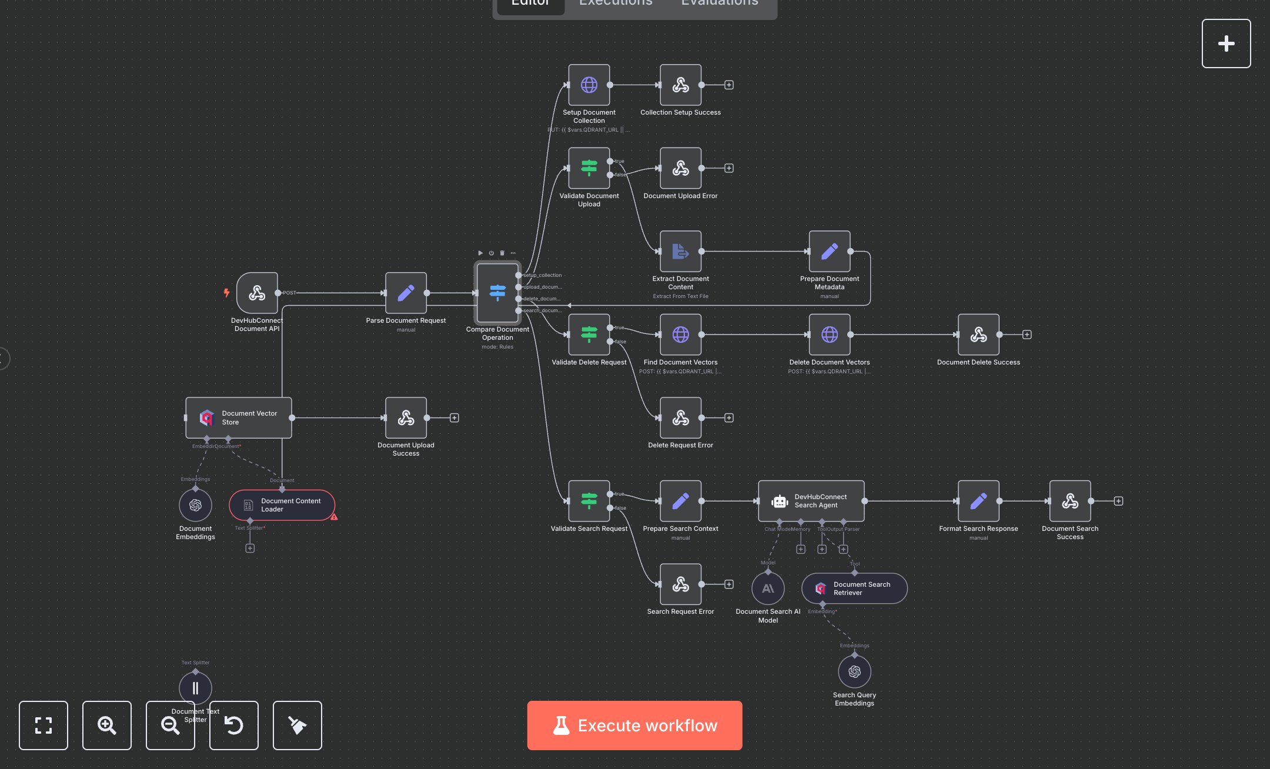The height and width of the screenshot is (769, 1270).
Task: Open the Document Search AI Model node
Action: [x=768, y=588]
